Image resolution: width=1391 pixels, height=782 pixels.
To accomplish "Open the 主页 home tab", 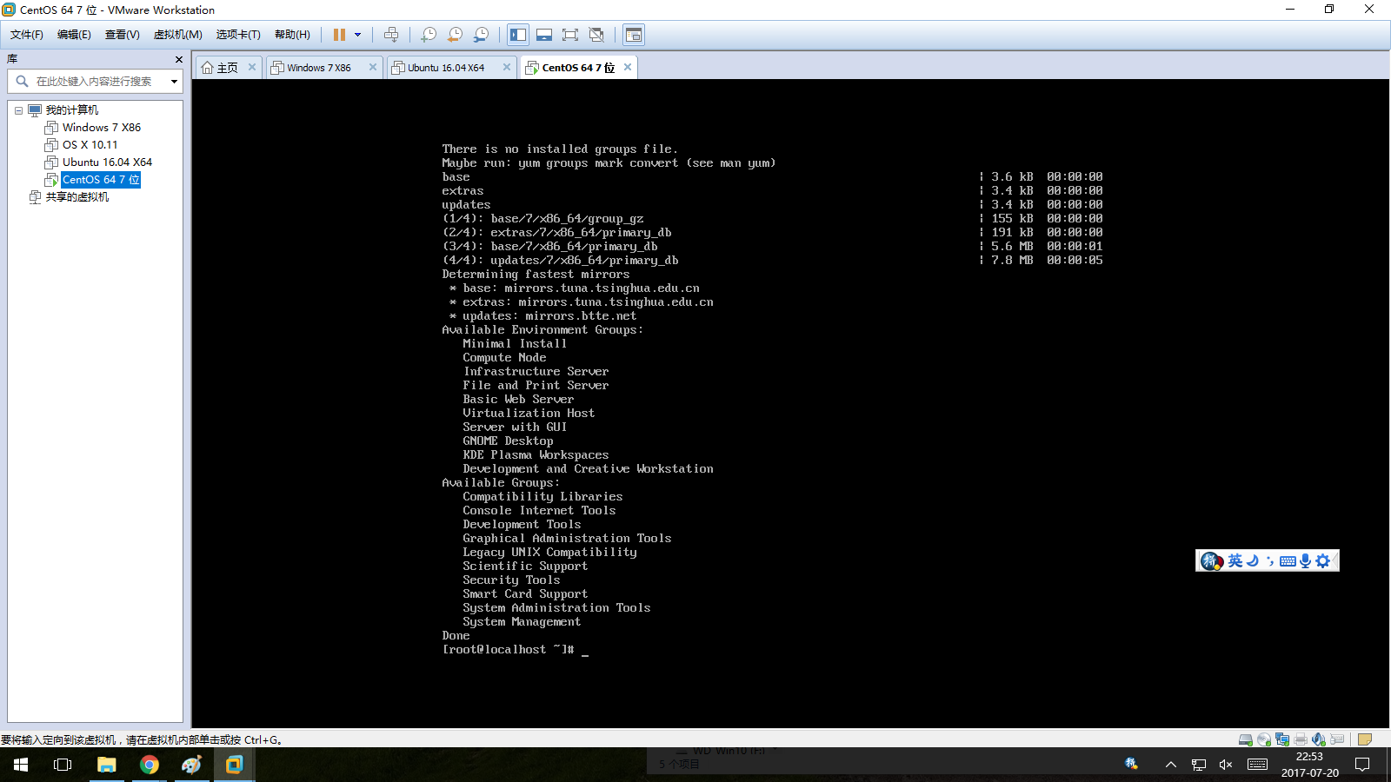I will [226, 67].
